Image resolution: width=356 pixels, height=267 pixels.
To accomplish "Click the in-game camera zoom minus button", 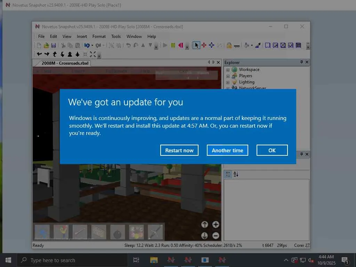I will click(216, 236).
